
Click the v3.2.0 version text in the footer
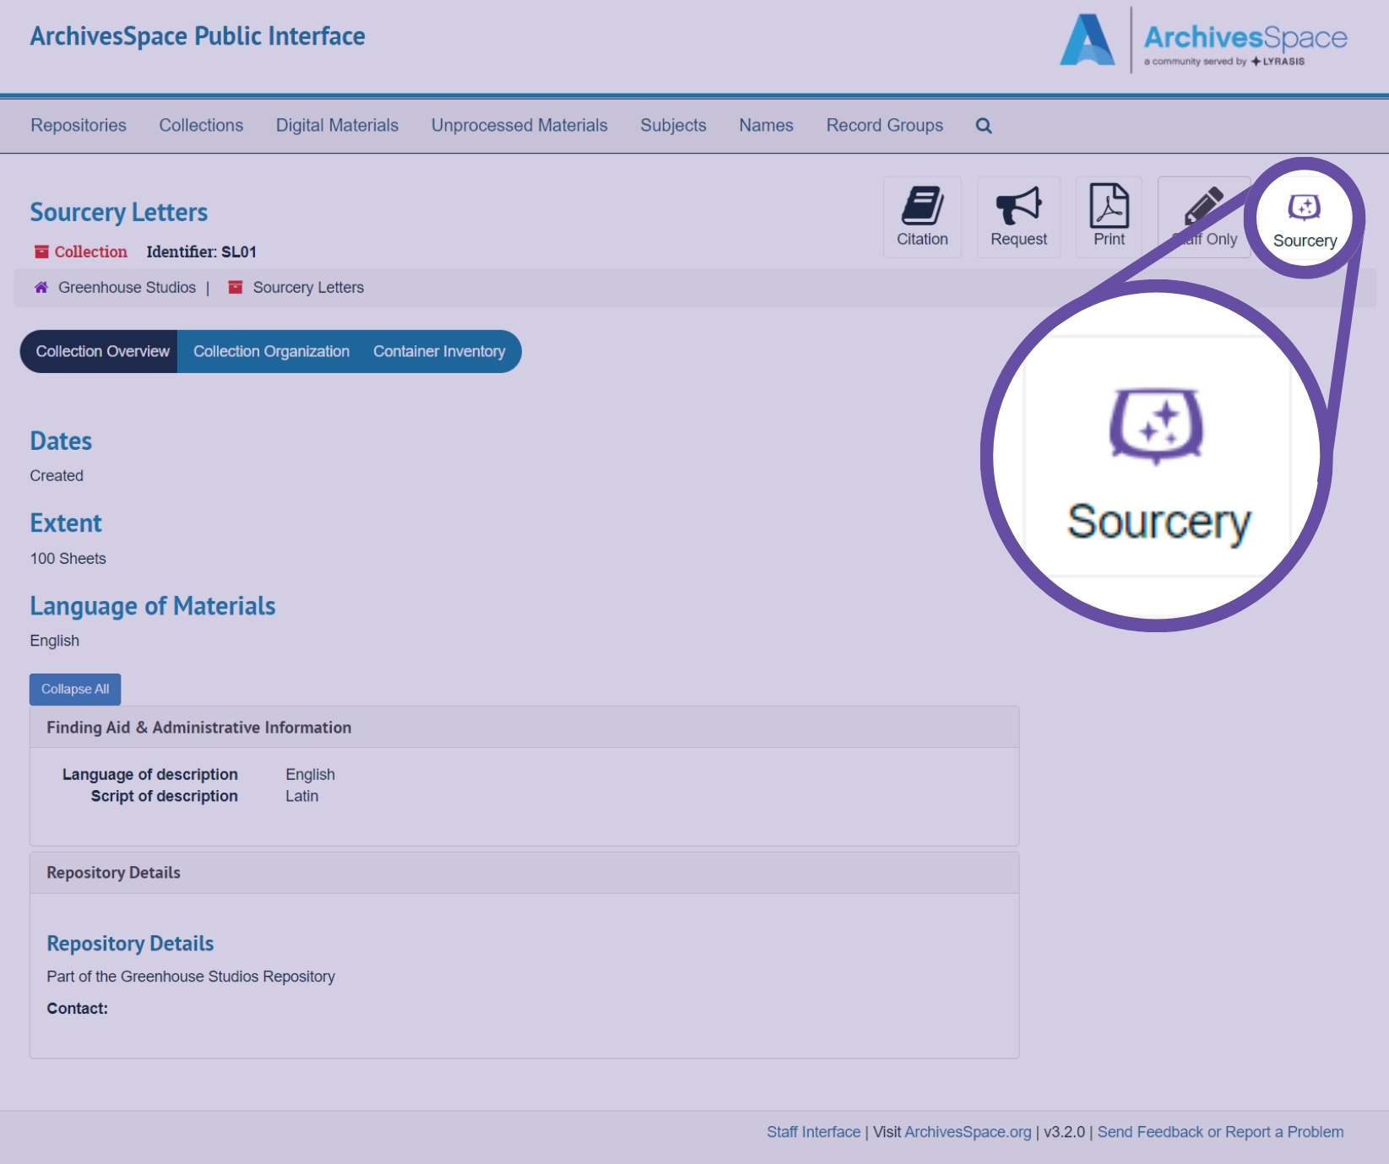click(x=1064, y=1132)
